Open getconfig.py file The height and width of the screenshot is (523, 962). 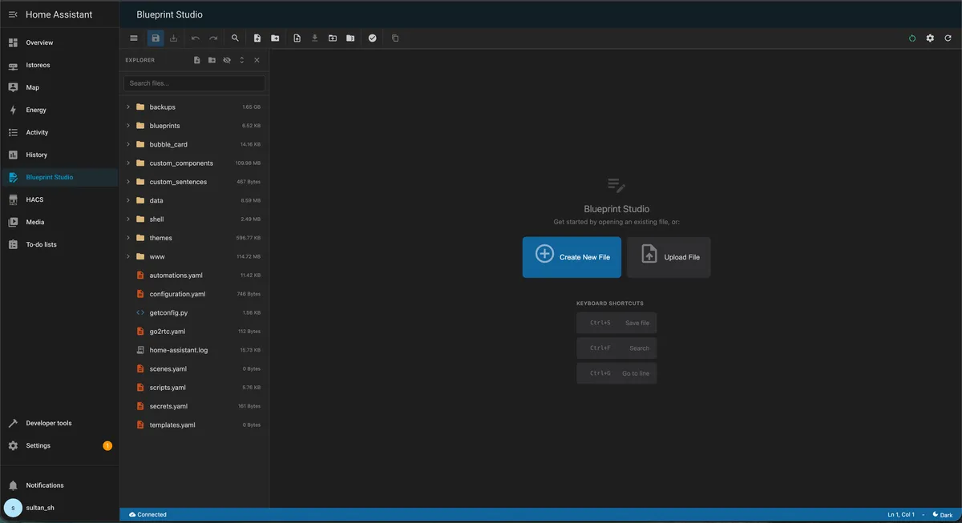click(194, 312)
